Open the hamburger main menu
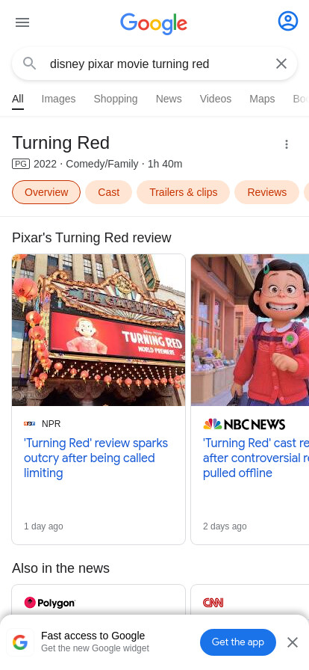The image size is (309, 670). click(x=22, y=22)
